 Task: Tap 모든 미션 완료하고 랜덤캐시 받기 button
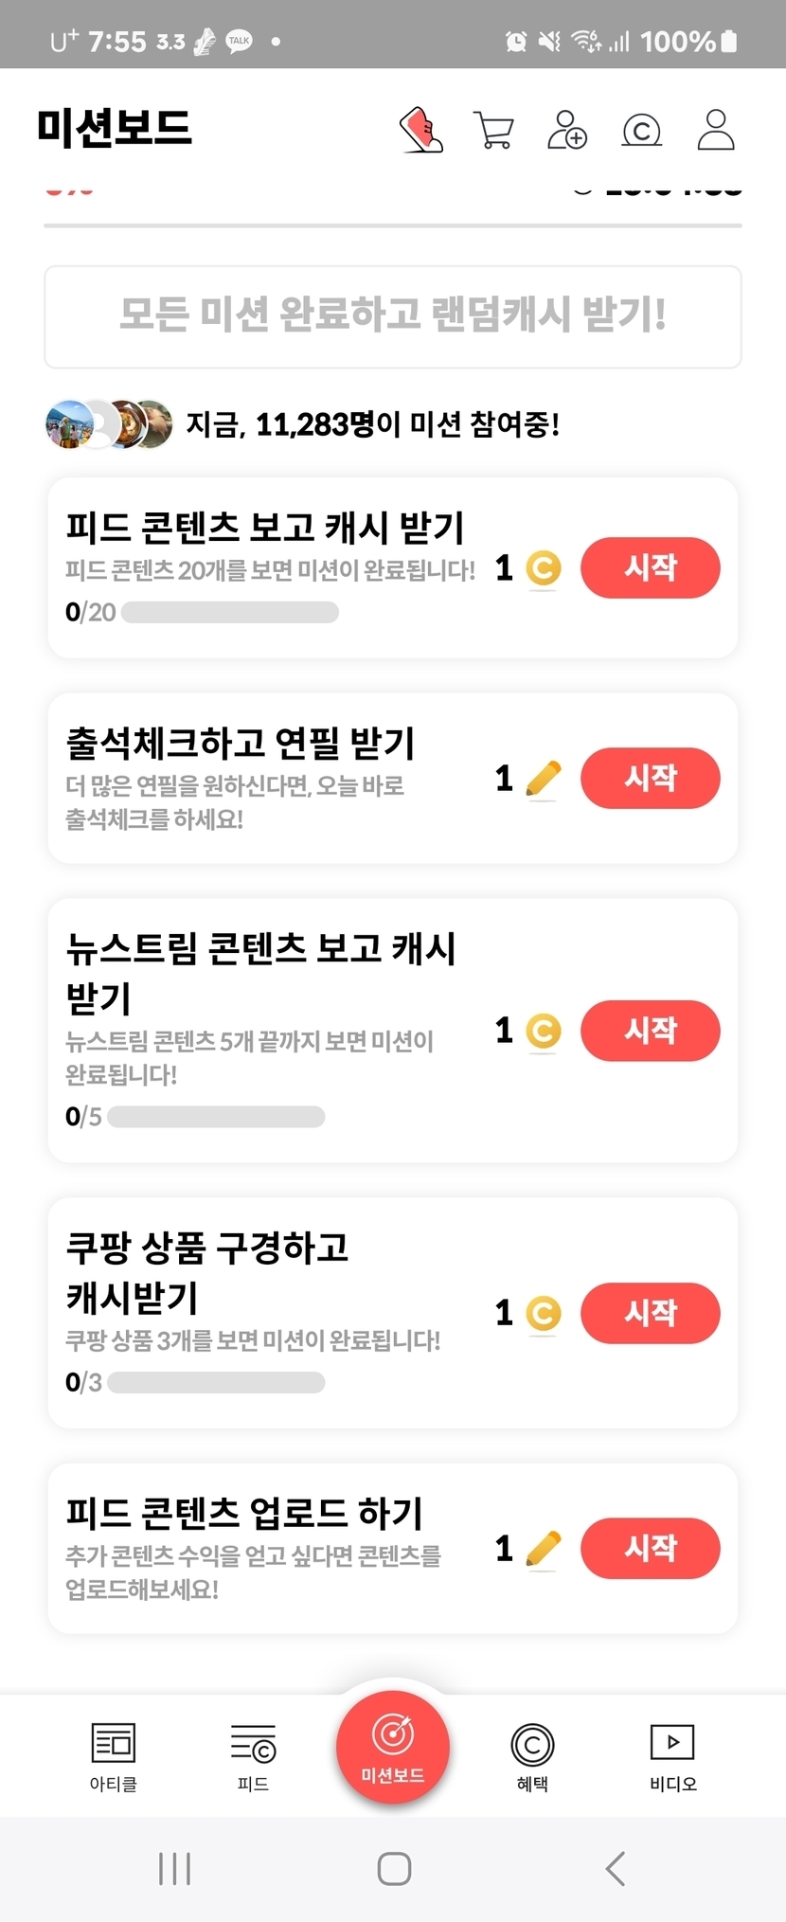(393, 316)
